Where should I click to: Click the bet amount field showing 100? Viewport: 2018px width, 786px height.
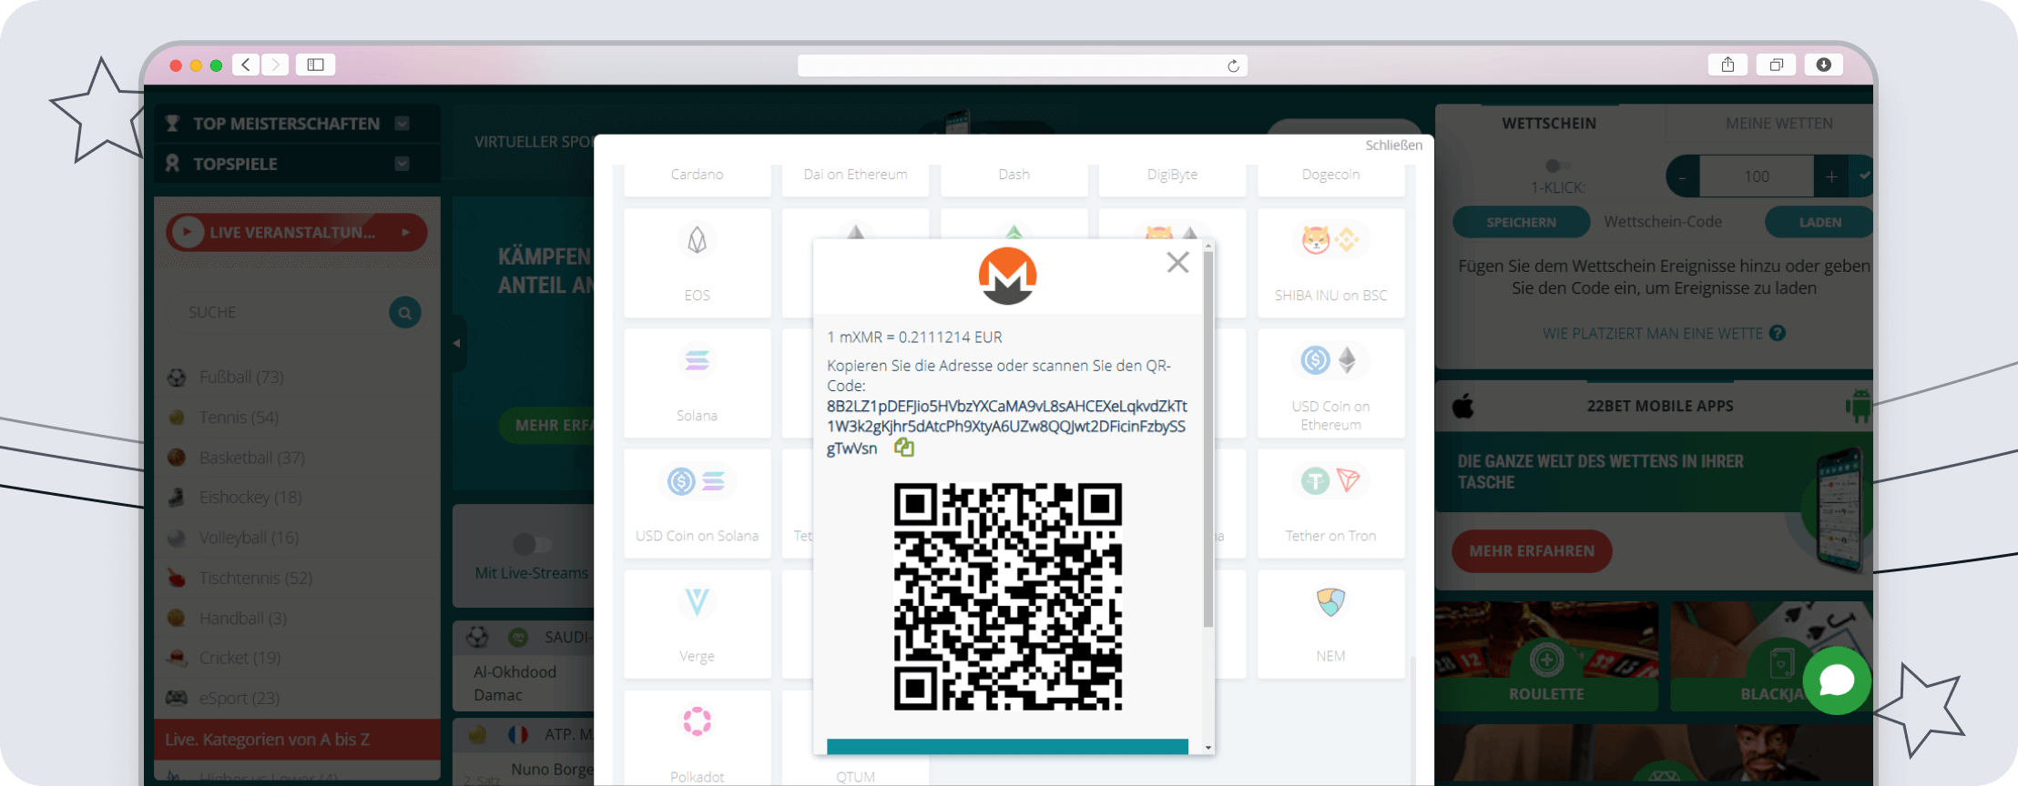pos(1757,176)
